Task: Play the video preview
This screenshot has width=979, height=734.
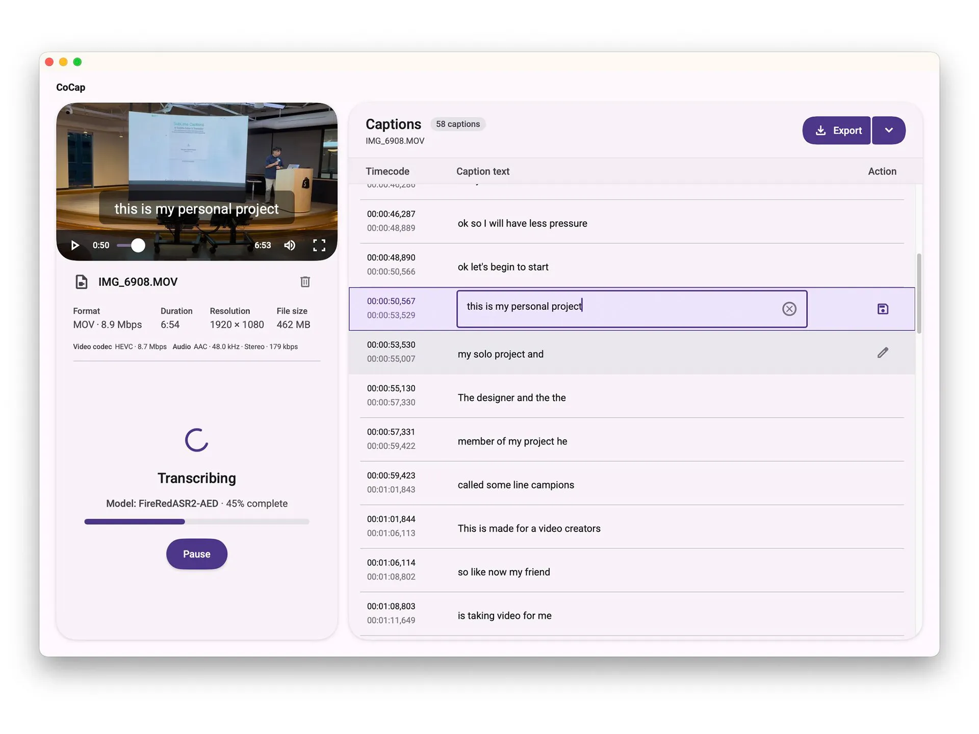Action: coord(75,245)
